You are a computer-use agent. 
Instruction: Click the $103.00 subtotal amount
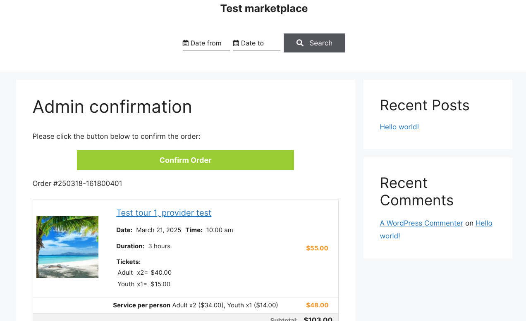pos(318,319)
